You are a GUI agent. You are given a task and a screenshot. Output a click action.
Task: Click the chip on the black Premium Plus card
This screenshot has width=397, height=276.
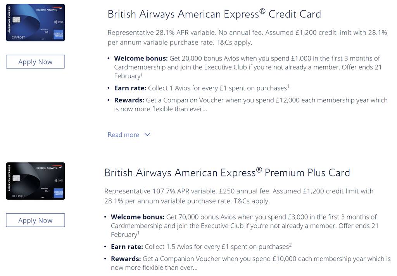point(16,178)
